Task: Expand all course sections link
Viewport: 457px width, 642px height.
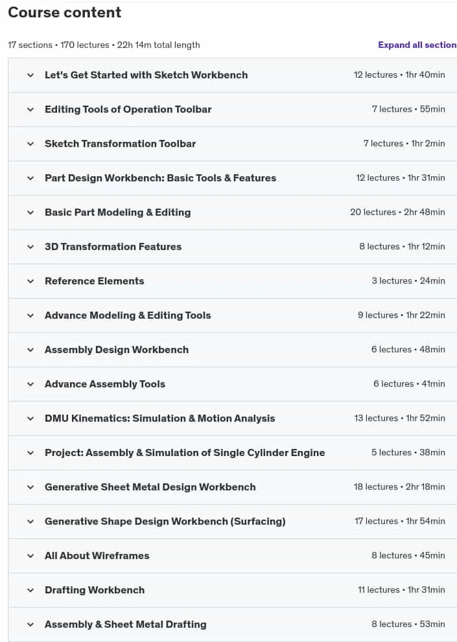Action: 417,45
